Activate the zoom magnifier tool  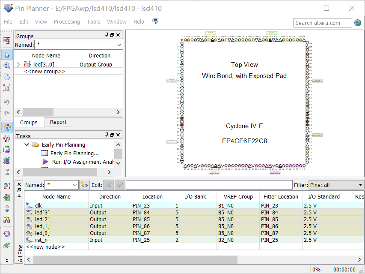7,66
